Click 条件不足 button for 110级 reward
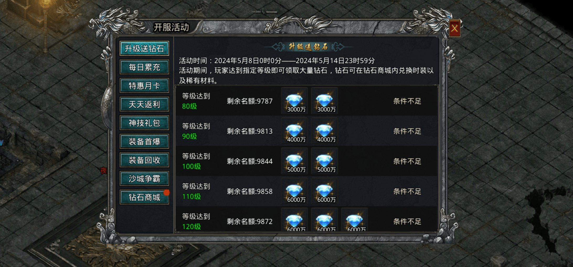The height and width of the screenshot is (267, 573). (x=407, y=191)
